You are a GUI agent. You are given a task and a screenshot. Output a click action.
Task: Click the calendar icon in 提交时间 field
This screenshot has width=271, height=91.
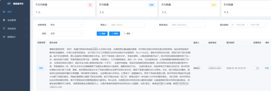coord(233,25)
